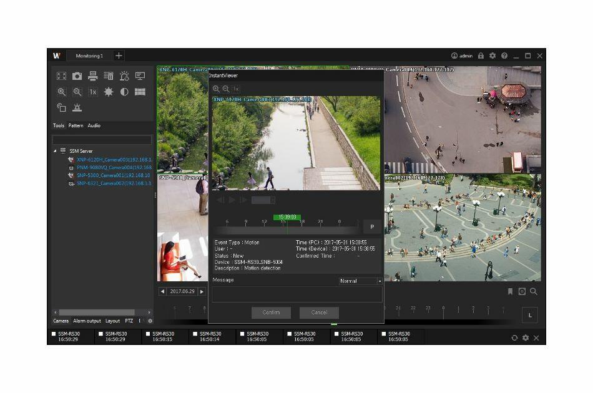Click the Cancel button in InstantViewer
Screen dimensions: 593x393
click(x=319, y=313)
